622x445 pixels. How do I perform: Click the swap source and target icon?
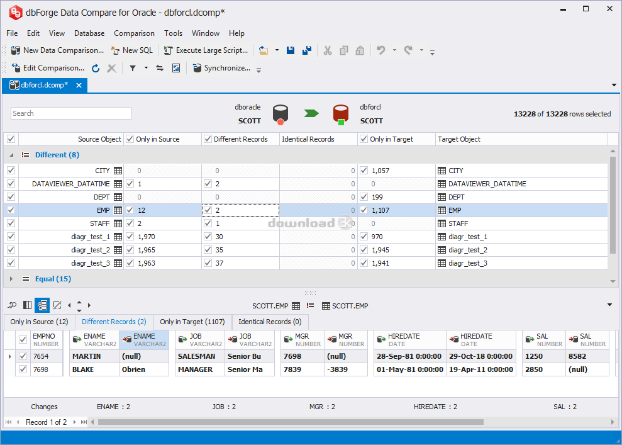tap(160, 68)
